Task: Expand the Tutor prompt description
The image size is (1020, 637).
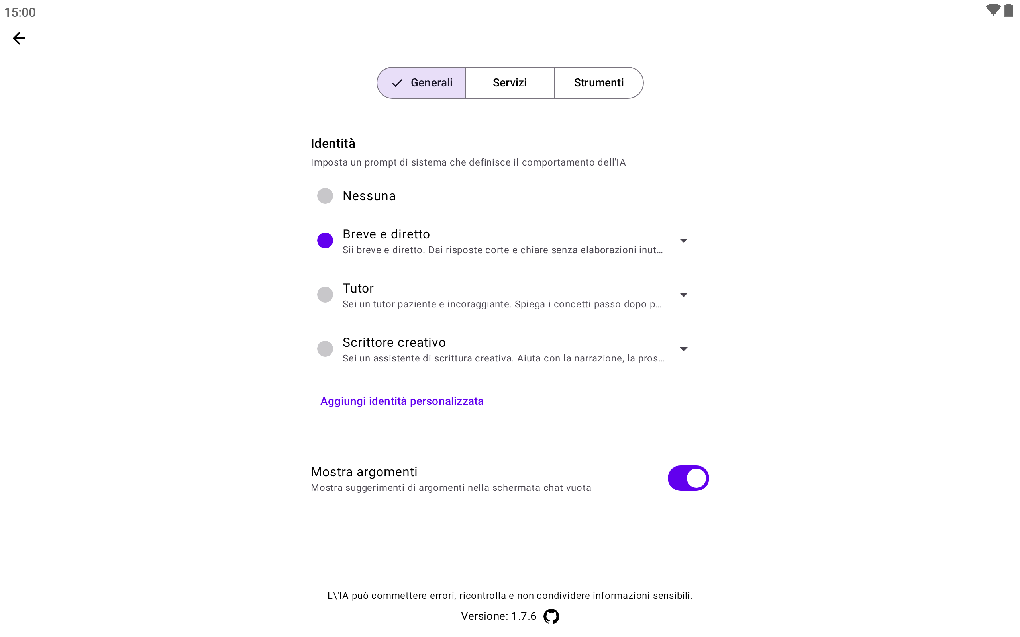Action: 684,295
